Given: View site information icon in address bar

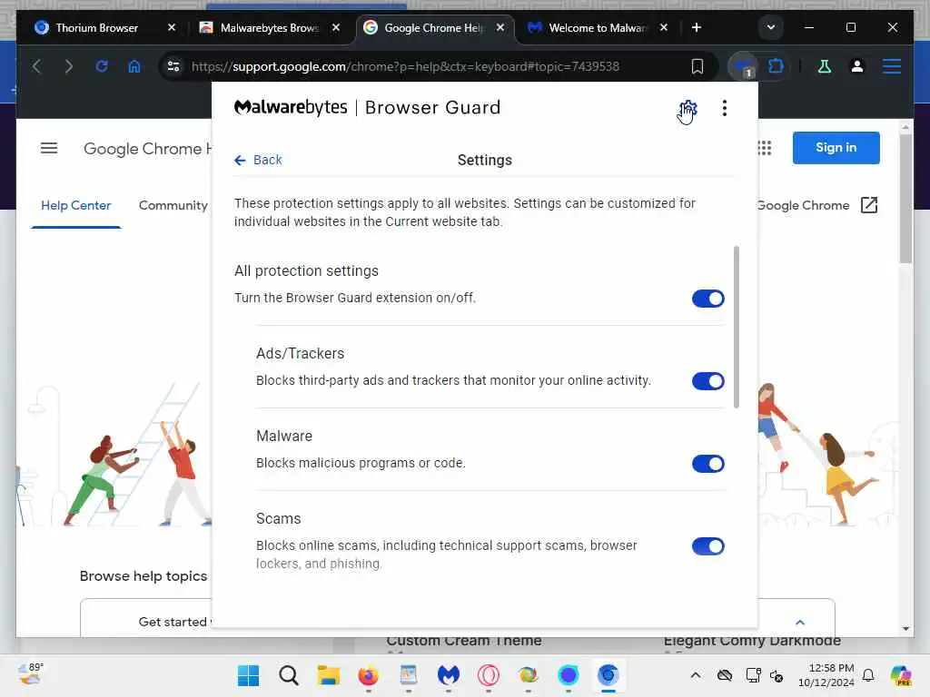Looking at the screenshot, I should pos(173,66).
